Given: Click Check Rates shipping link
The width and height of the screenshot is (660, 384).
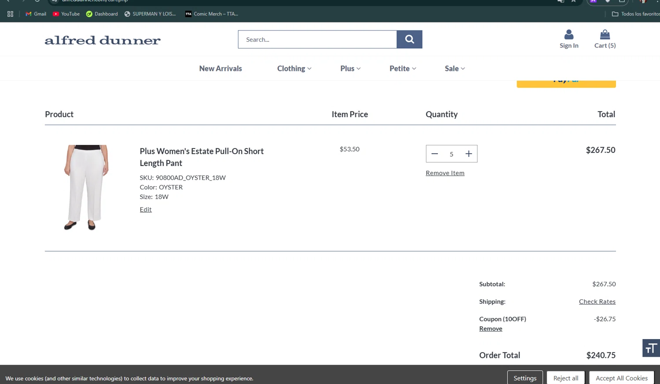Looking at the screenshot, I should pos(597,301).
